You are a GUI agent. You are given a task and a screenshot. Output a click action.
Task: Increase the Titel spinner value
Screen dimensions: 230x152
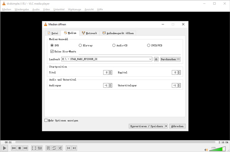110,71
